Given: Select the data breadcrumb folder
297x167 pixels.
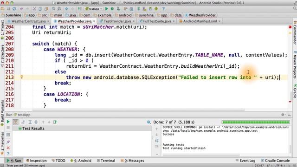Looking at the screenshot, I should [176, 15].
